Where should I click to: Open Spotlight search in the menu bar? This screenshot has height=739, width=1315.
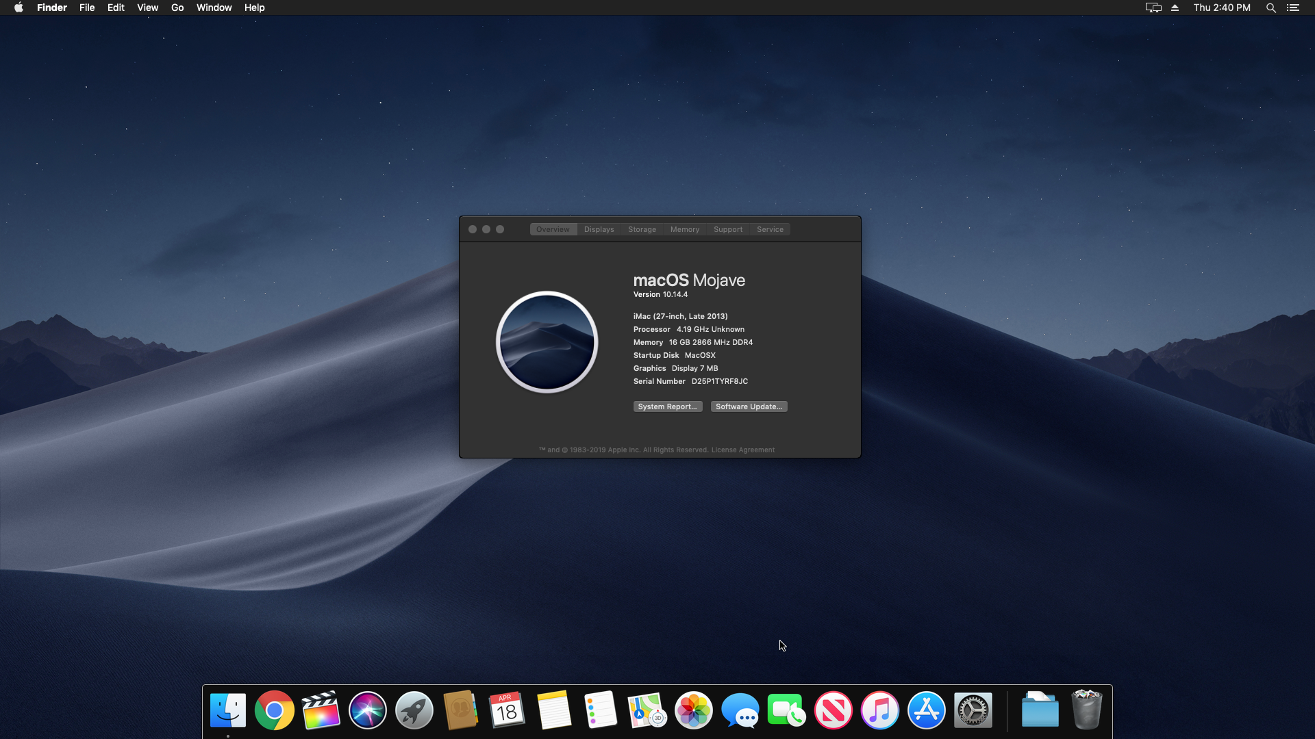click(1270, 8)
